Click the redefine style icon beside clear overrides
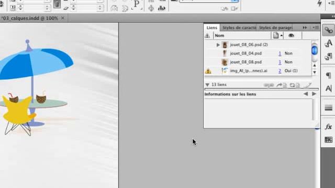Screen dimensions: 335x188 (234, 8)
